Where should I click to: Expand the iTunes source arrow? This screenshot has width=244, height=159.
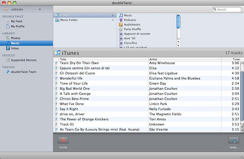113,15
